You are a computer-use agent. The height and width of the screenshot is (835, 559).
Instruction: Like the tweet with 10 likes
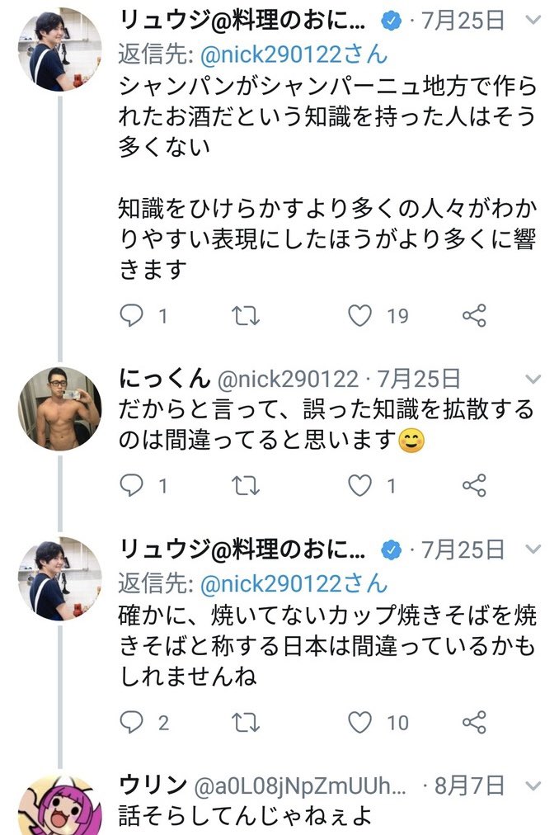tap(360, 723)
